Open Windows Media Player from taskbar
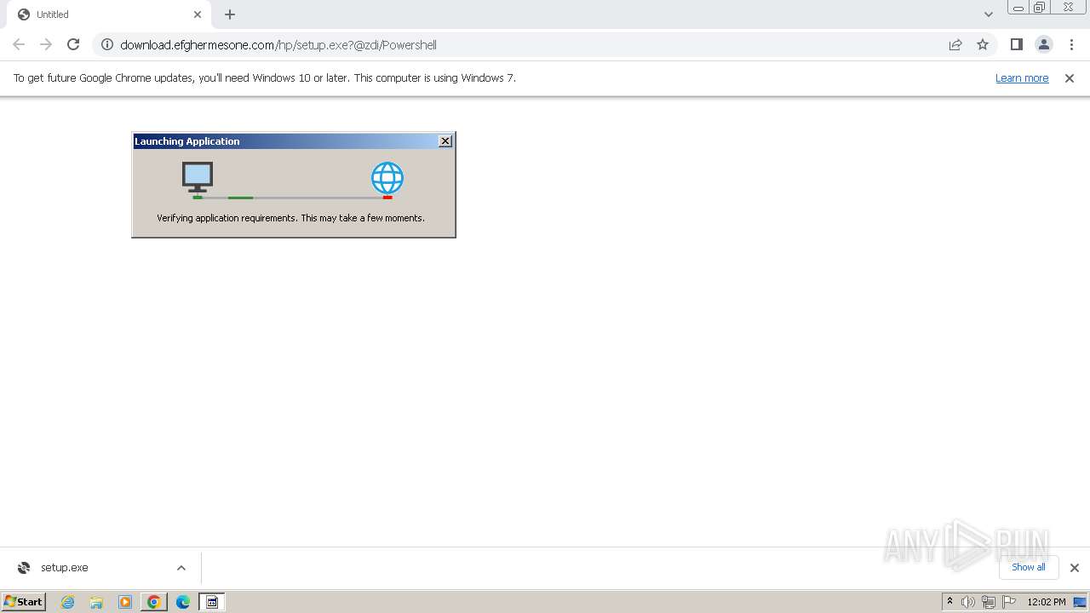The height and width of the screenshot is (613, 1090). (x=125, y=602)
